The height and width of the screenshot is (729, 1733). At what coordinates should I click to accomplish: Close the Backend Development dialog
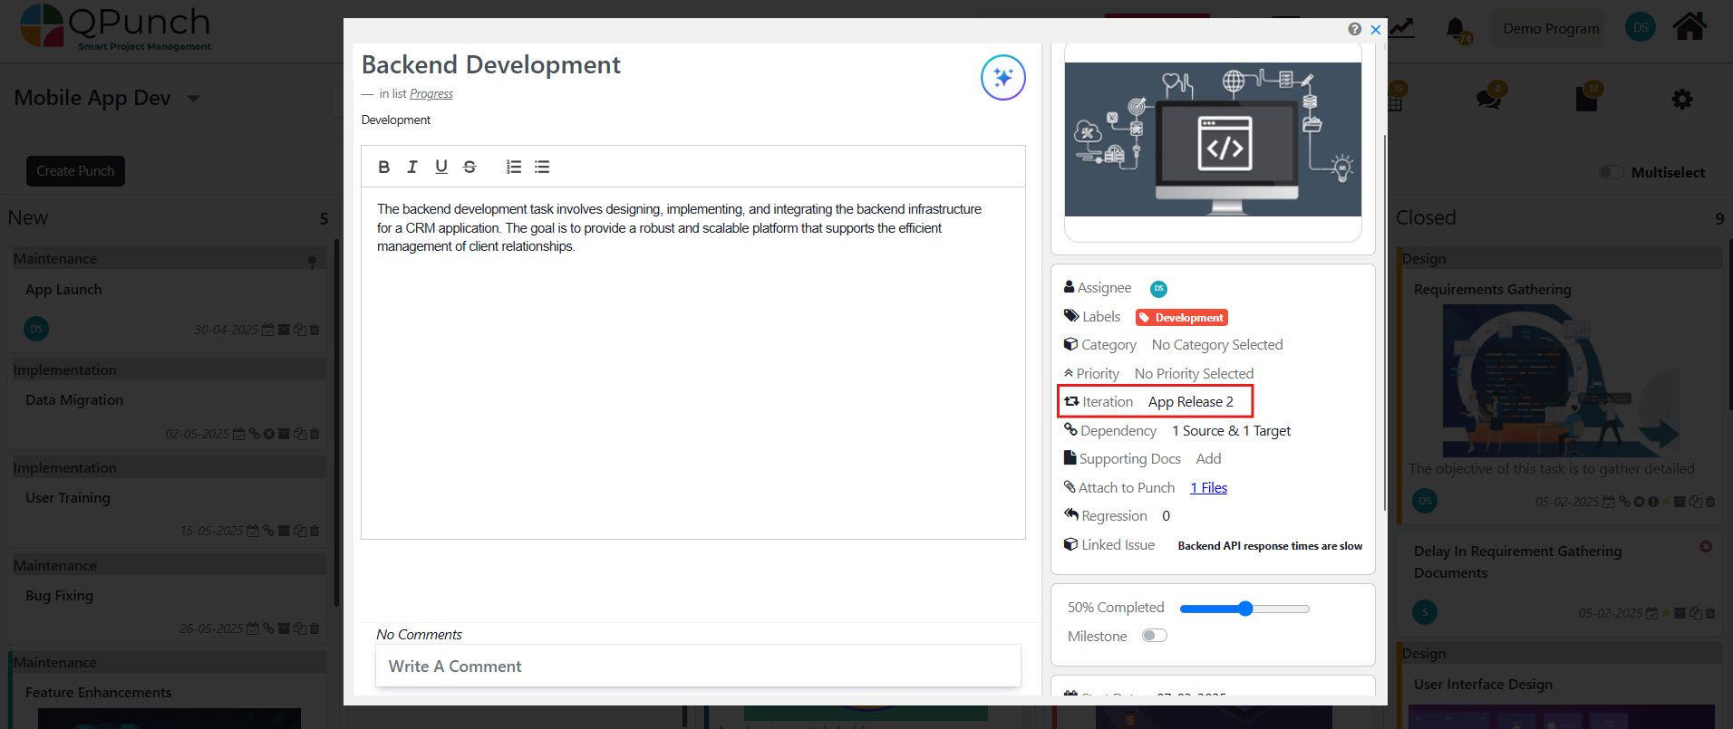click(x=1376, y=29)
